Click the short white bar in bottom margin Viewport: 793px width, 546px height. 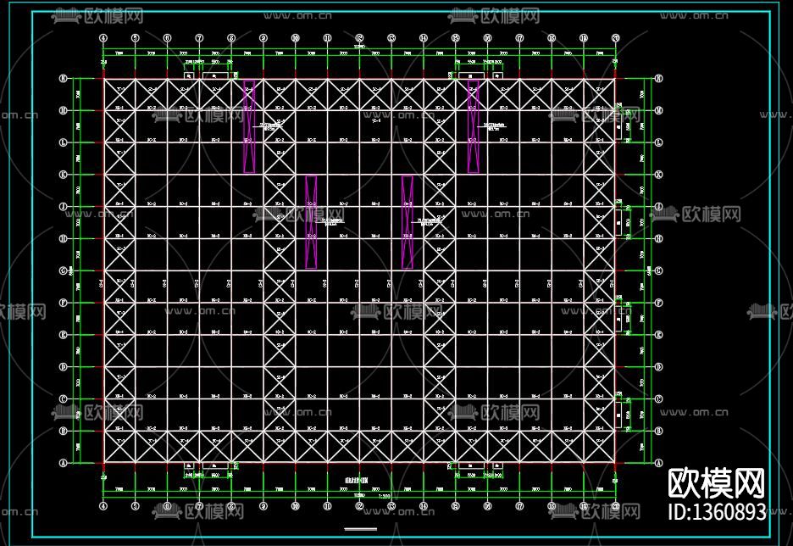pyautogui.click(x=361, y=529)
